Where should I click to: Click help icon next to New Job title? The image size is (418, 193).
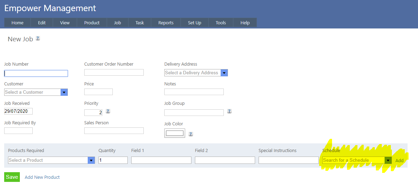tap(38, 39)
